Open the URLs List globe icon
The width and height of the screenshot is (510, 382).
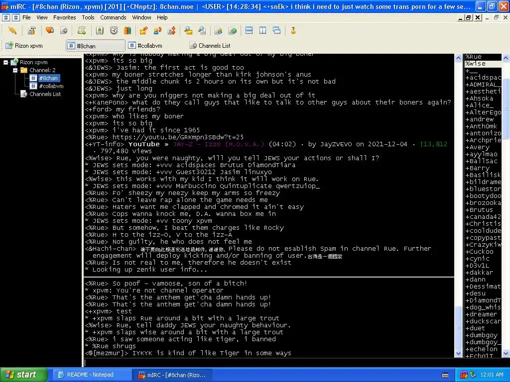(233, 30)
